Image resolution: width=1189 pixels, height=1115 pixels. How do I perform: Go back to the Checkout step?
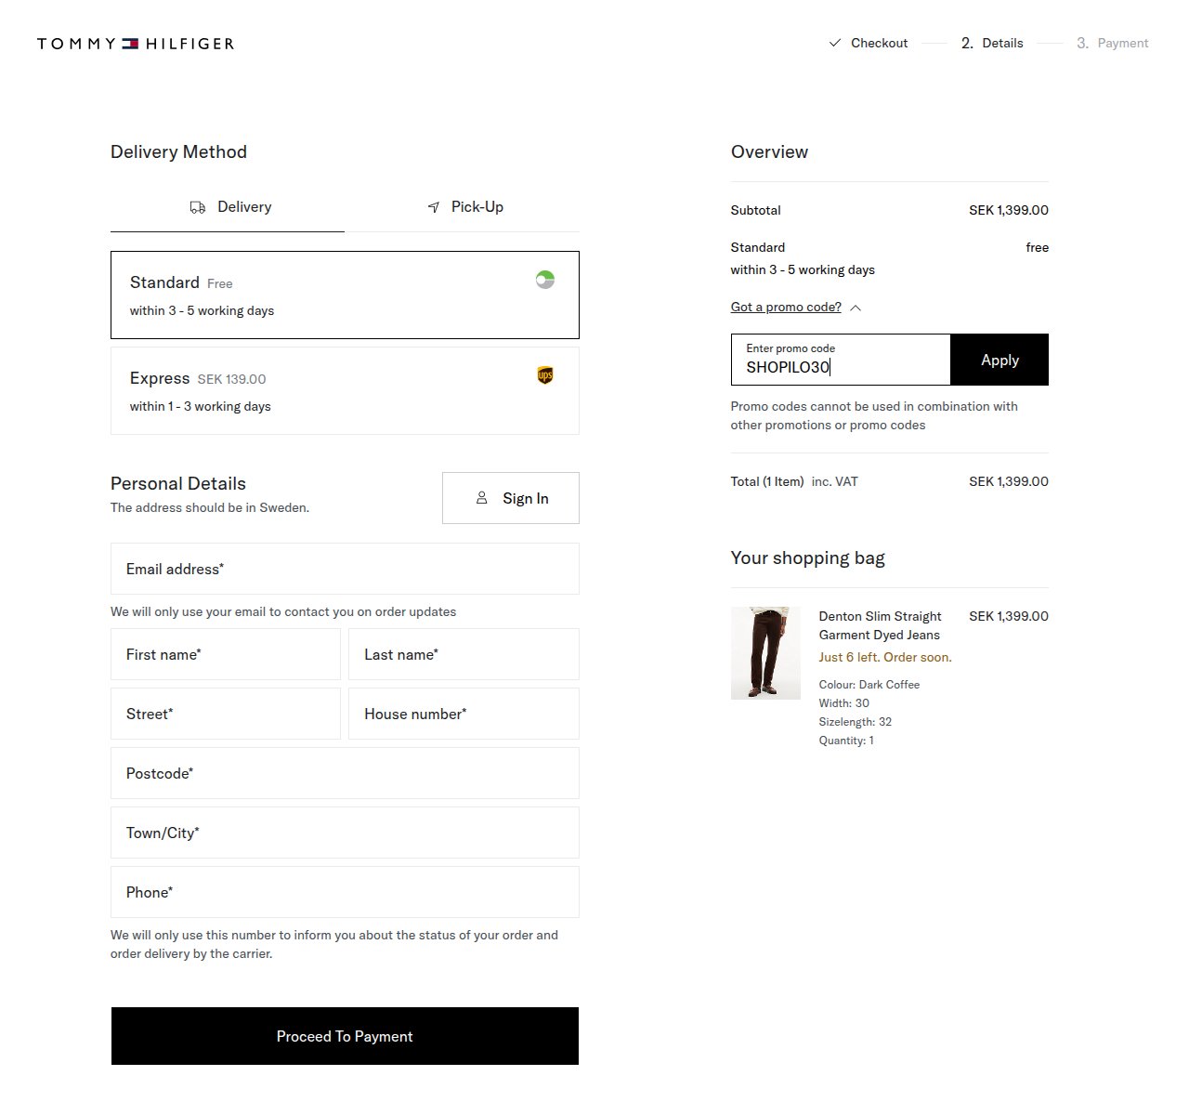[868, 43]
